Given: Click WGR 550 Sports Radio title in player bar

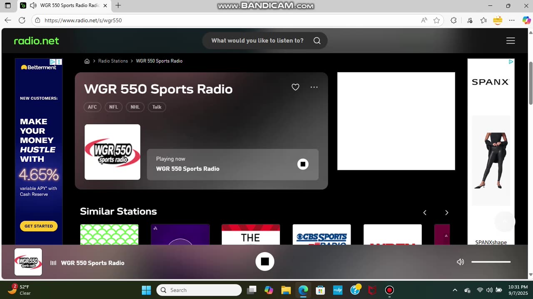Looking at the screenshot, I should pos(92,263).
